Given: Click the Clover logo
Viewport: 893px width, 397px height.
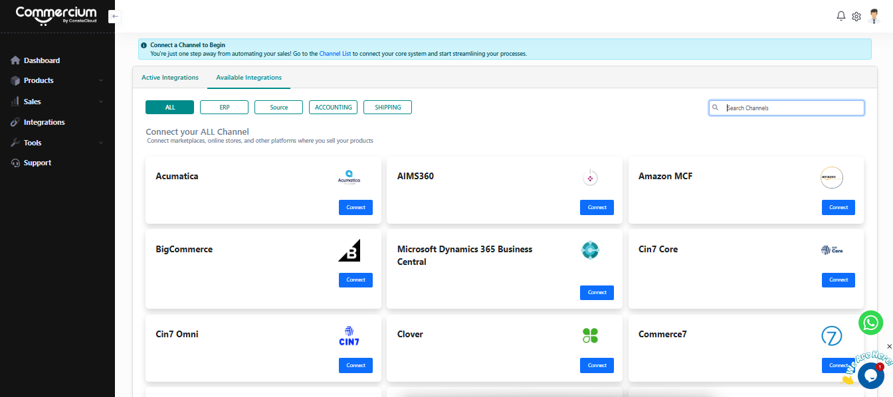Looking at the screenshot, I should click(590, 336).
